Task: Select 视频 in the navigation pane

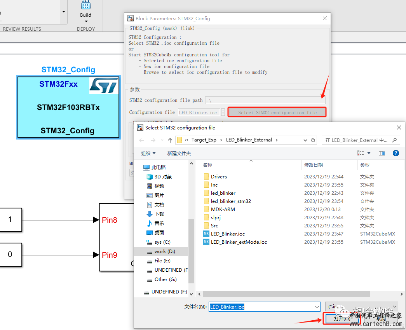Action: pos(159,186)
